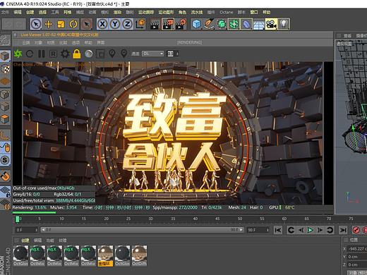Add a Floor environment object
This screenshot has height=275, width=367.
point(259,24)
